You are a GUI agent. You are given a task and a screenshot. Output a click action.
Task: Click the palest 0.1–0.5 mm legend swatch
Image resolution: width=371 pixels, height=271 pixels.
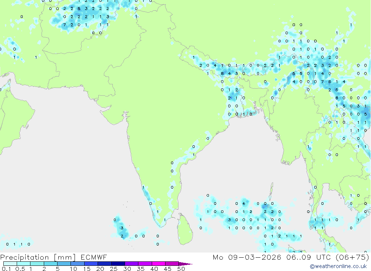(10, 264)
